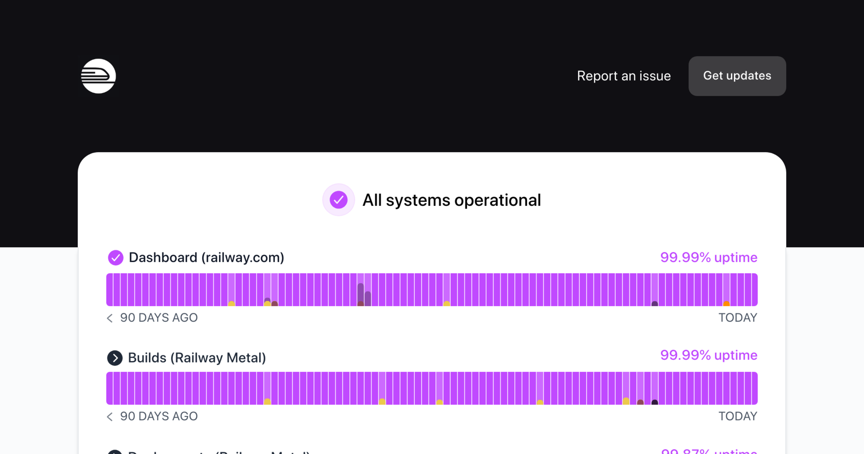Open the Report an issue link

[624, 76]
